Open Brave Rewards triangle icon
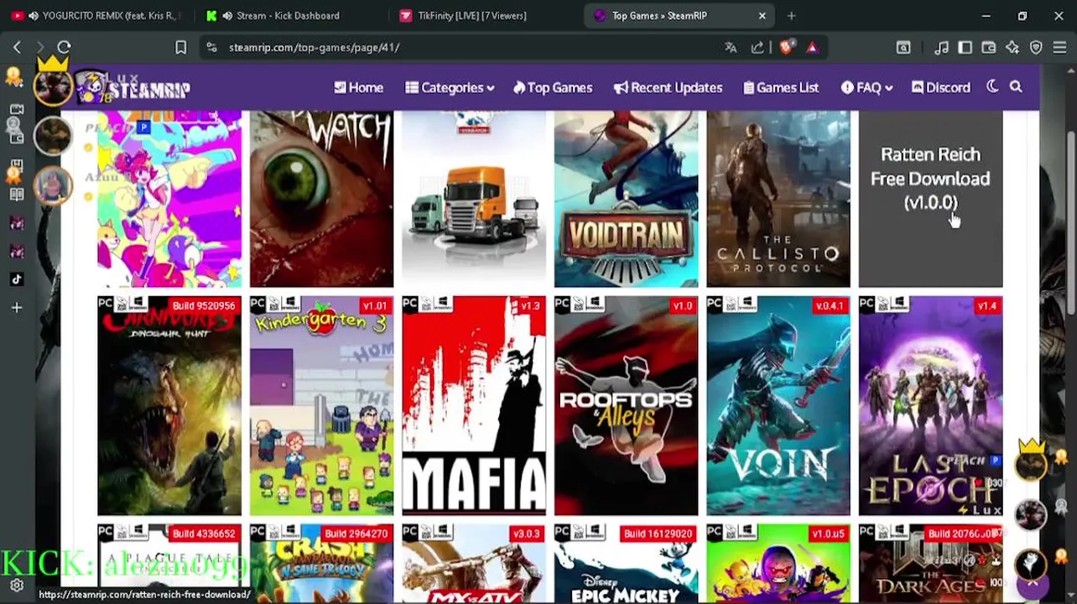This screenshot has width=1077, height=604. [x=811, y=48]
